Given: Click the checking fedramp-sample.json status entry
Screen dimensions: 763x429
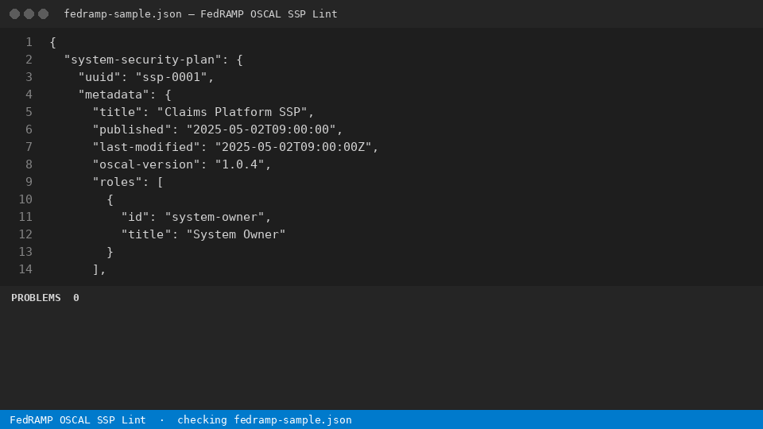Looking at the screenshot, I should [264, 420].
